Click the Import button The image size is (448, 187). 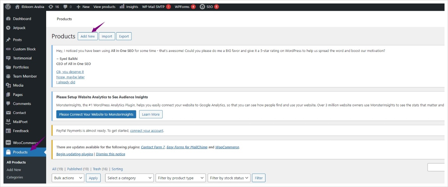(x=107, y=36)
